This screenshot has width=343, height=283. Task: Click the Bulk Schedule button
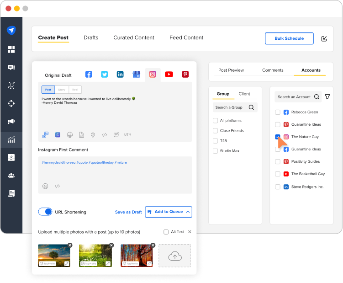point(289,38)
